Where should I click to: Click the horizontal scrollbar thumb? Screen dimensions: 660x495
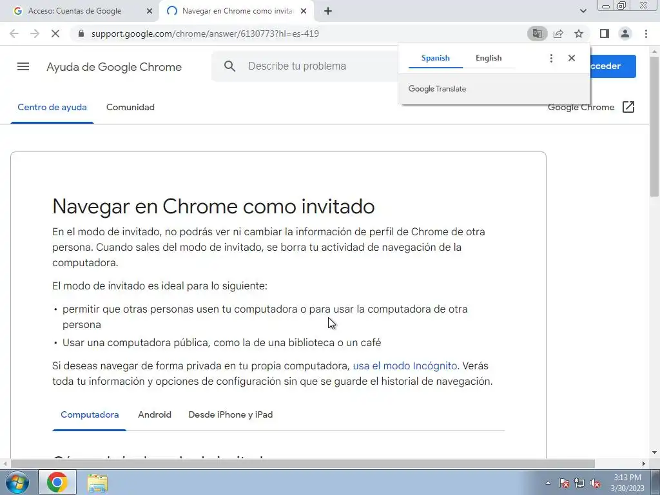(303, 464)
